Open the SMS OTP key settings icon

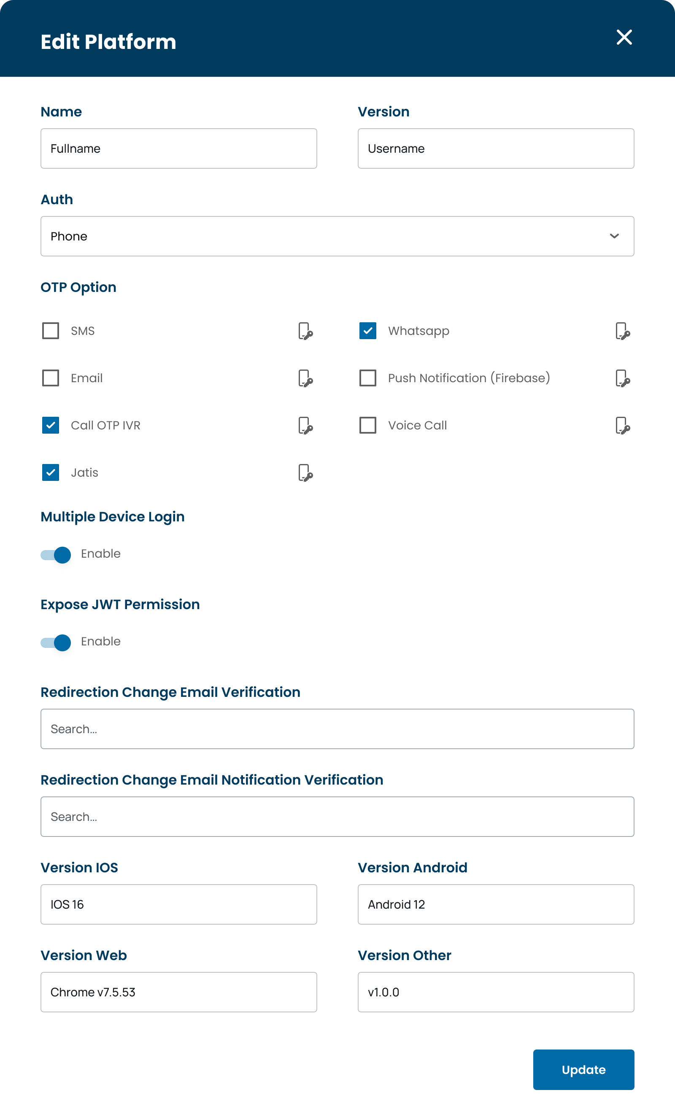[x=305, y=331]
